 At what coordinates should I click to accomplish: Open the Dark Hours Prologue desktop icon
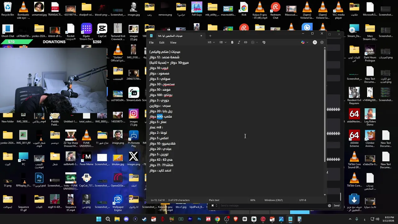[370, 54]
